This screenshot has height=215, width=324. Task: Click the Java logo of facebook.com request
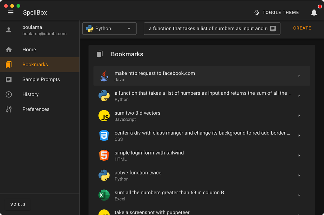coord(104,76)
